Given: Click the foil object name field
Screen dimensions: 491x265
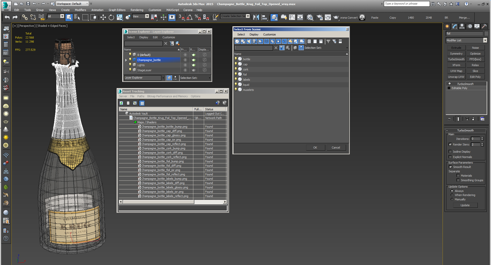Looking at the screenshot, I should pyautogui.click(x=464, y=33).
